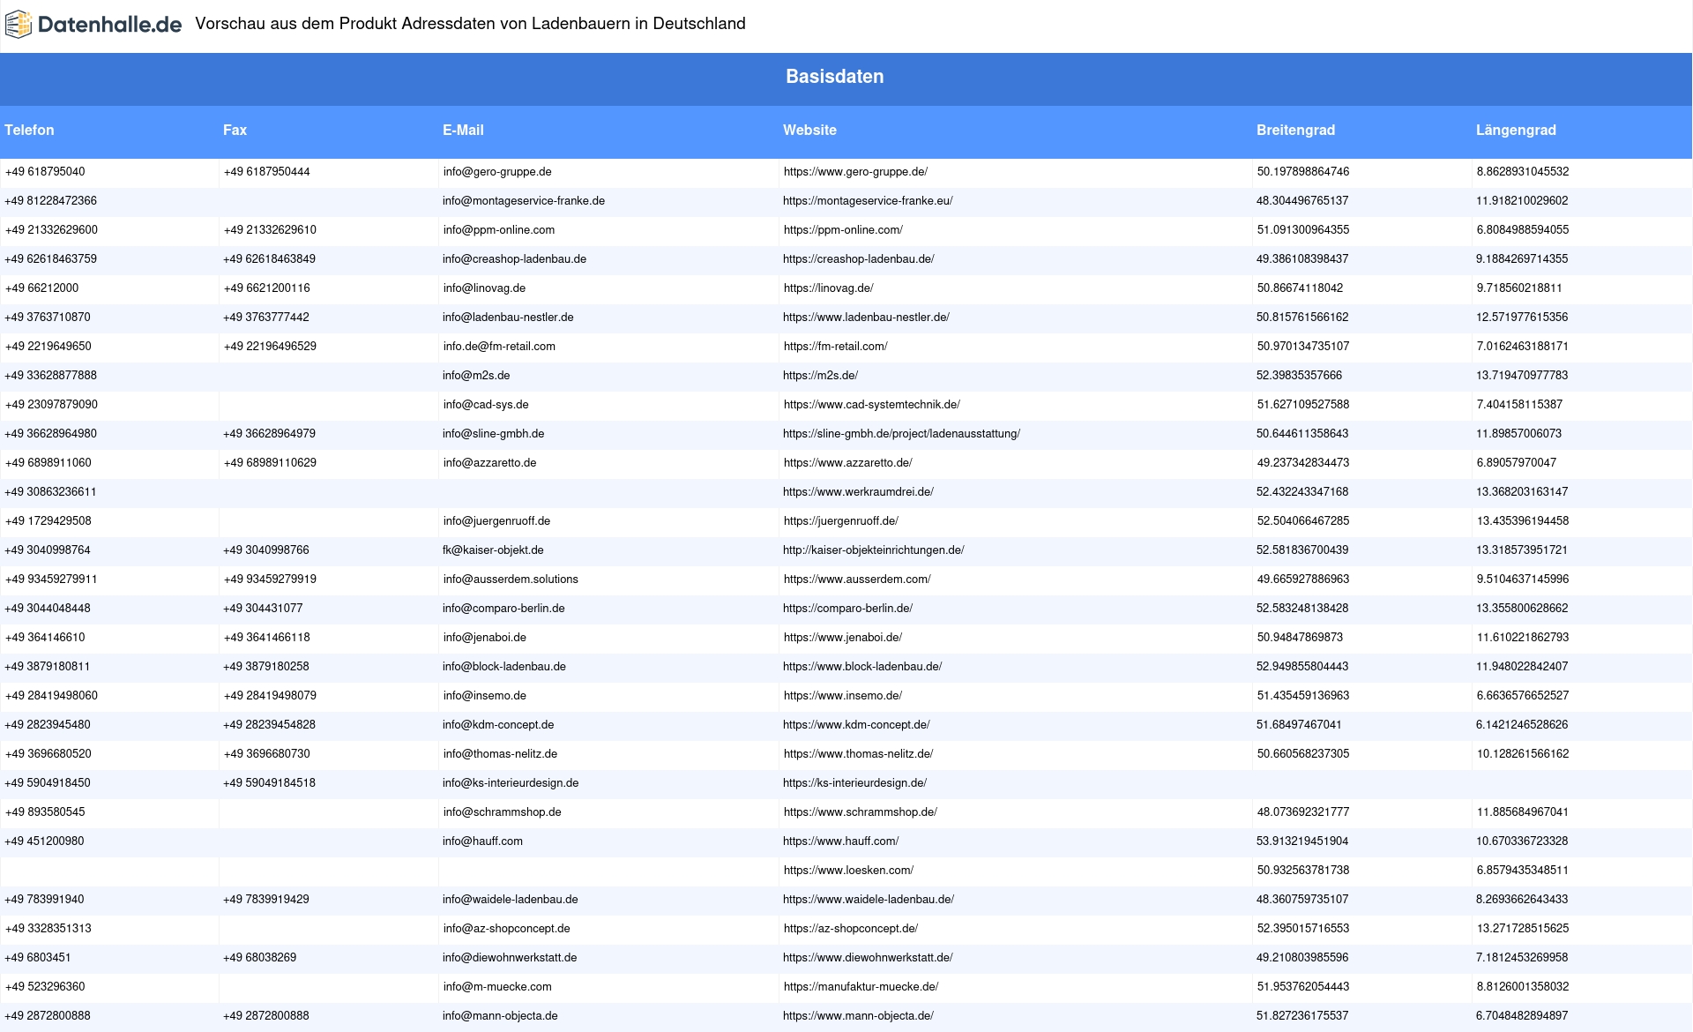Click the Website column header

coord(809,130)
